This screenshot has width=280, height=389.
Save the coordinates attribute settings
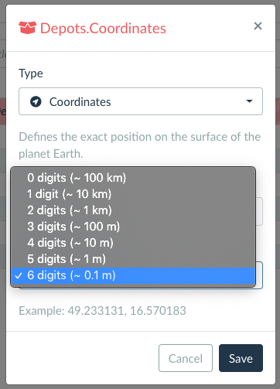click(241, 358)
